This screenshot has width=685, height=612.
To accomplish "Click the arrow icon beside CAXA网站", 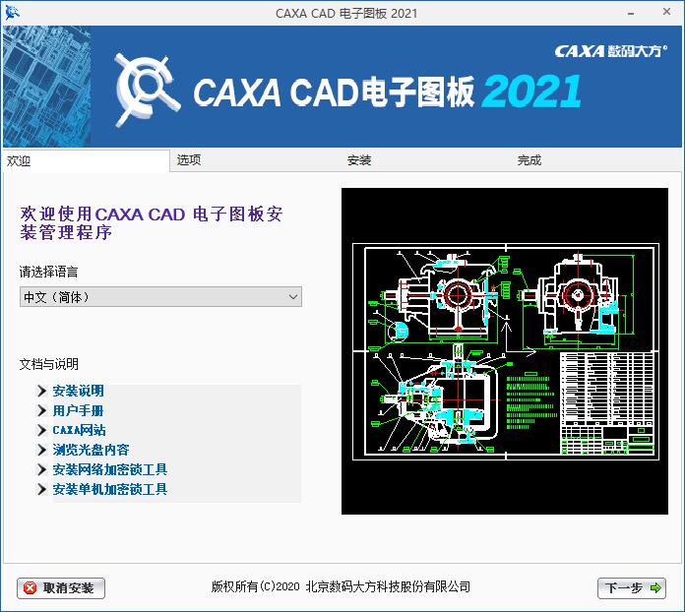I will click(x=41, y=430).
